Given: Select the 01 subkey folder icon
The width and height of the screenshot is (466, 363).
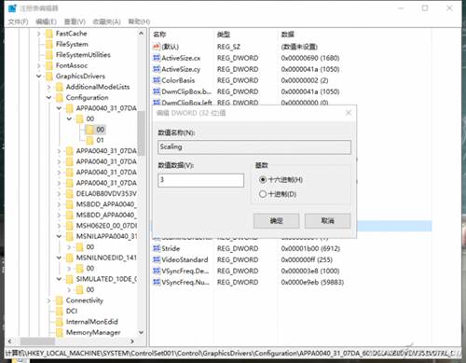Looking at the screenshot, I should tap(89, 140).
